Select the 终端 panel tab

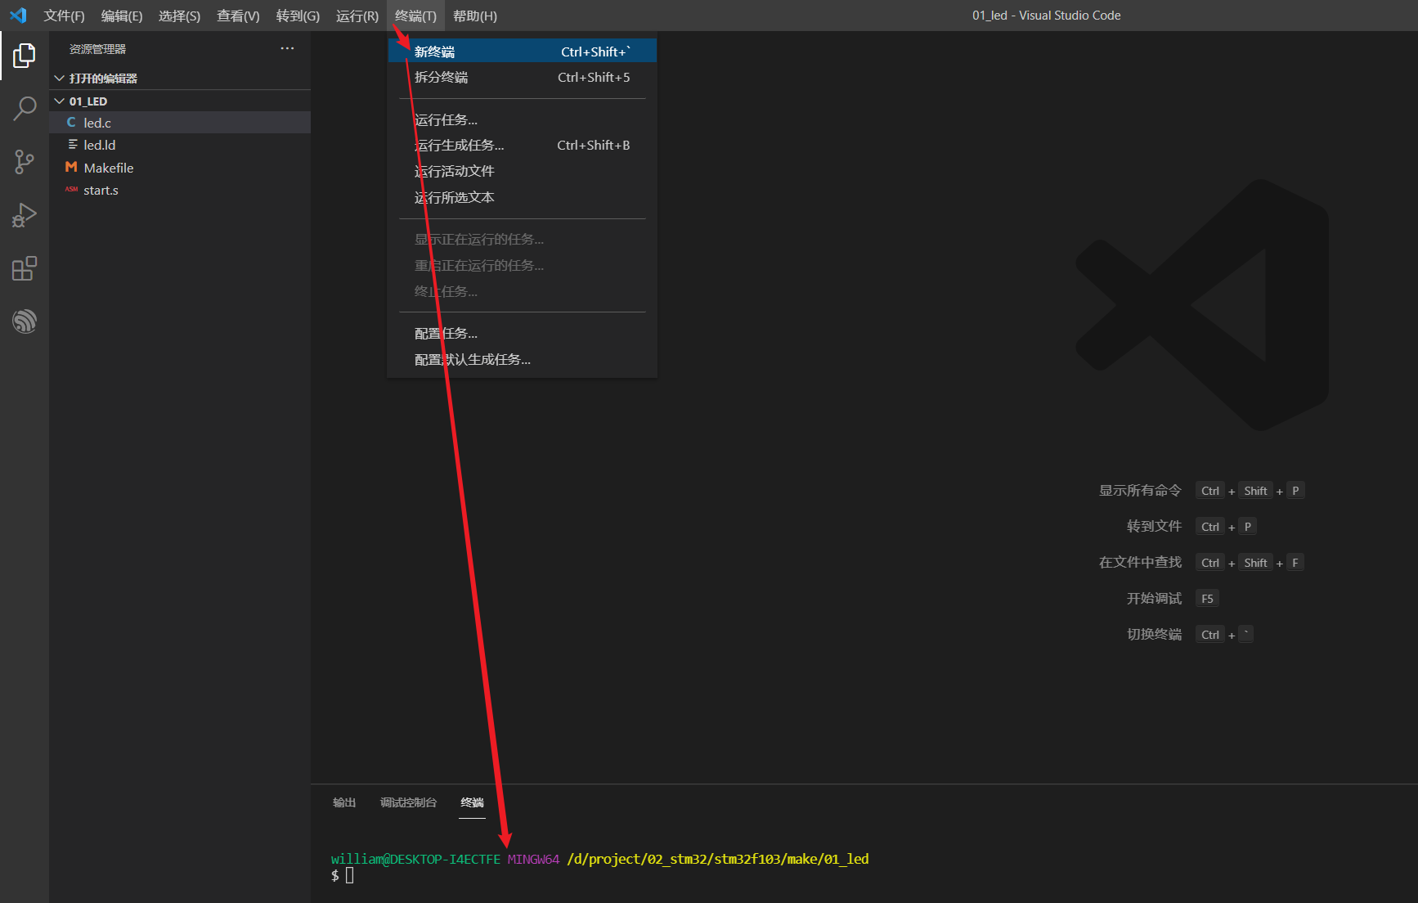coord(472,802)
